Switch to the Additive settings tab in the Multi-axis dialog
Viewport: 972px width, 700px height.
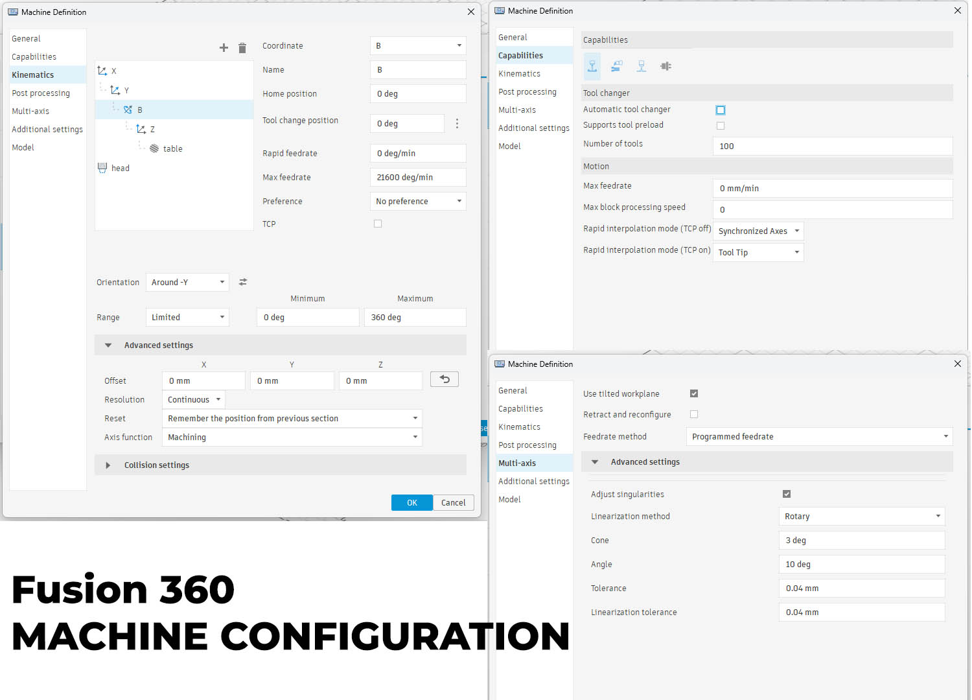coord(533,482)
